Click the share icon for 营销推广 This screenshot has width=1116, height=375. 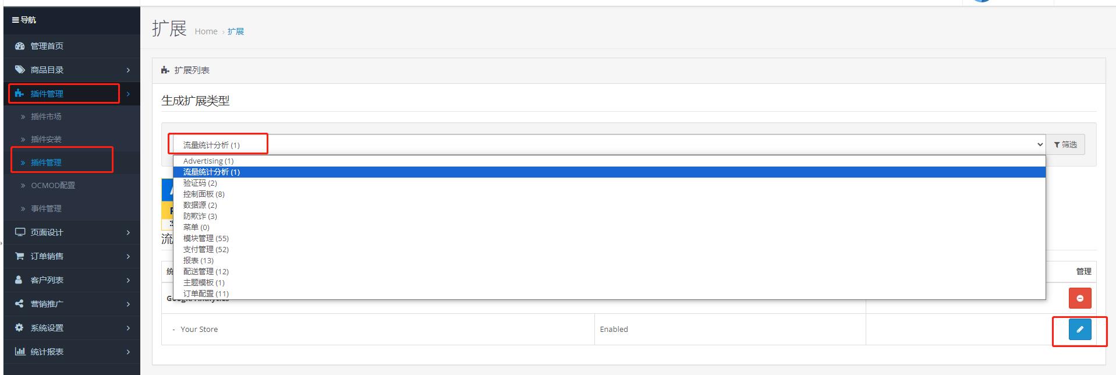coord(19,304)
